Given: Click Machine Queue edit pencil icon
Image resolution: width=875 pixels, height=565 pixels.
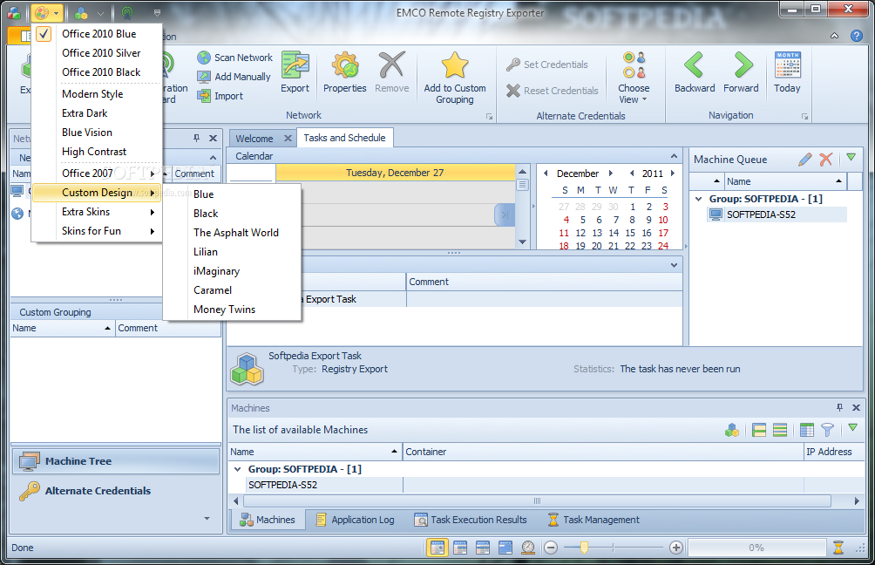Looking at the screenshot, I should 804,160.
